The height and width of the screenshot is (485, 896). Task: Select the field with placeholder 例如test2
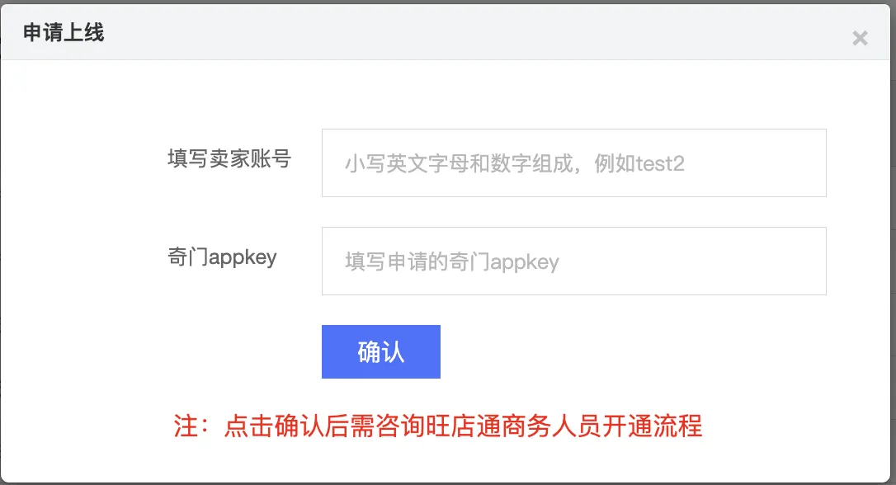[x=573, y=162]
